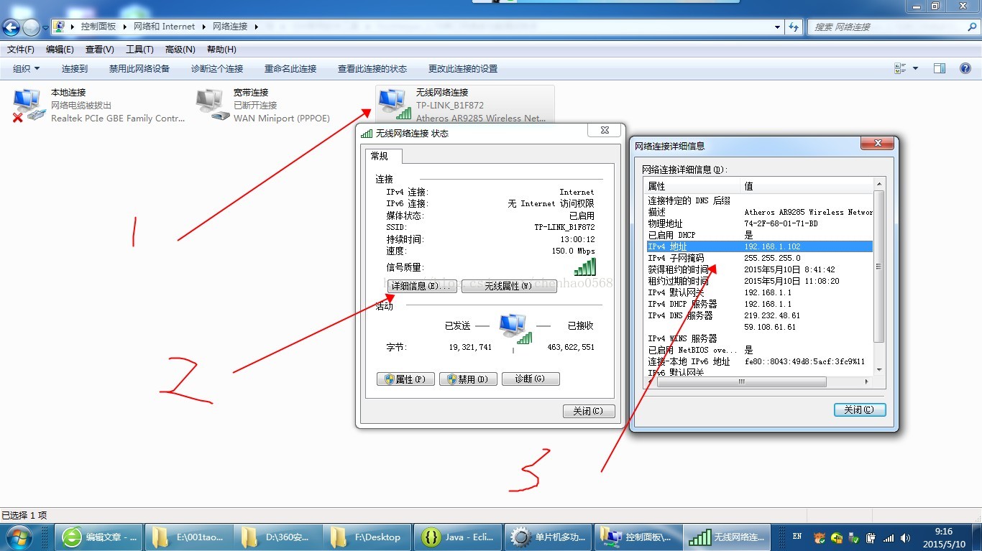Open the 组织 dropdown menu
Viewport: 982px width, 551px height.
(x=25, y=68)
